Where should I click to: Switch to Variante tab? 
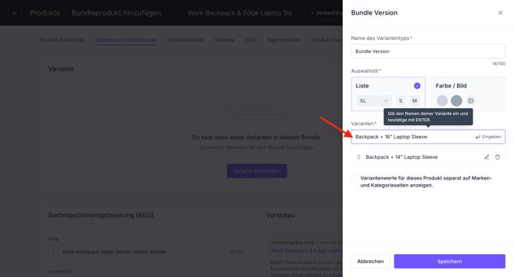(x=224, y=40)
